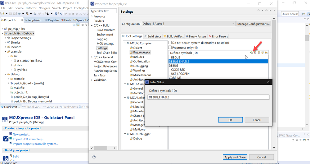This screenshot has width=310, height=164.
Task: Collapse the C/C++ Build tree section
Action: point(92,25)
